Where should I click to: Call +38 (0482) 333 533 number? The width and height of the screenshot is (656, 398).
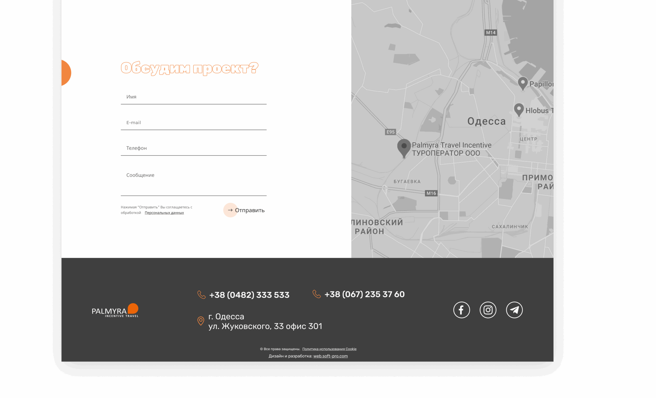click(x=249, y=295)
